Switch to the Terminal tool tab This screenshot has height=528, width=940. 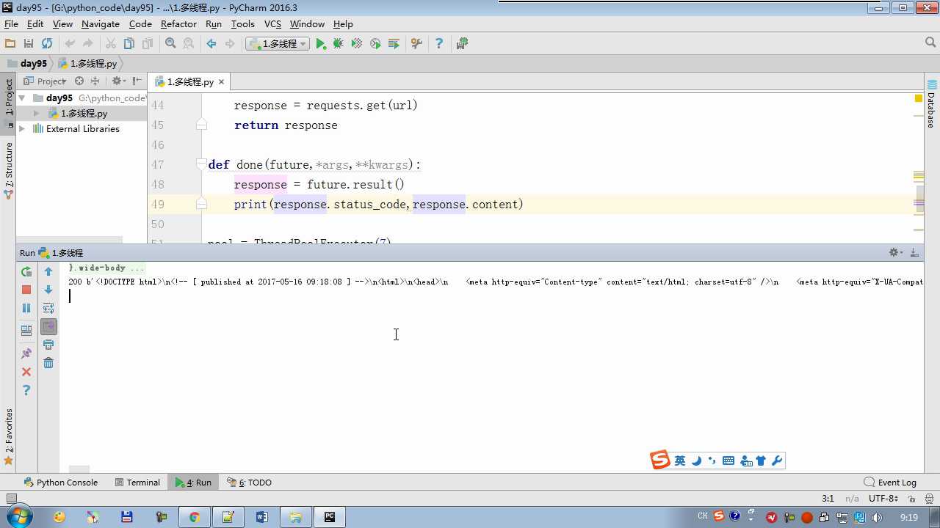[x=137, y=483]
